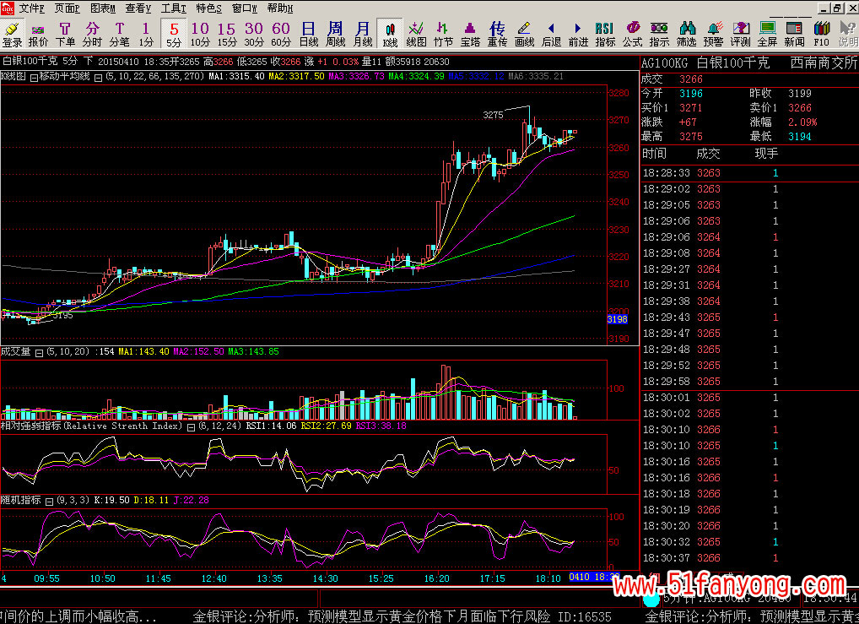Open the 图表M menu

(103, 8)
